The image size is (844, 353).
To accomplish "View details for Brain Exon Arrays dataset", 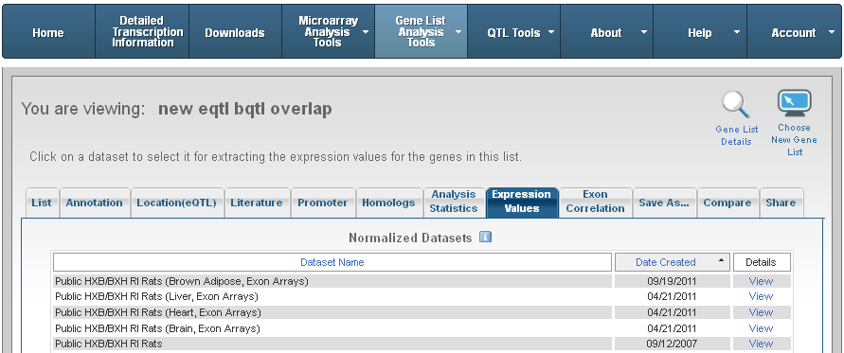I will tap(761, 328).
